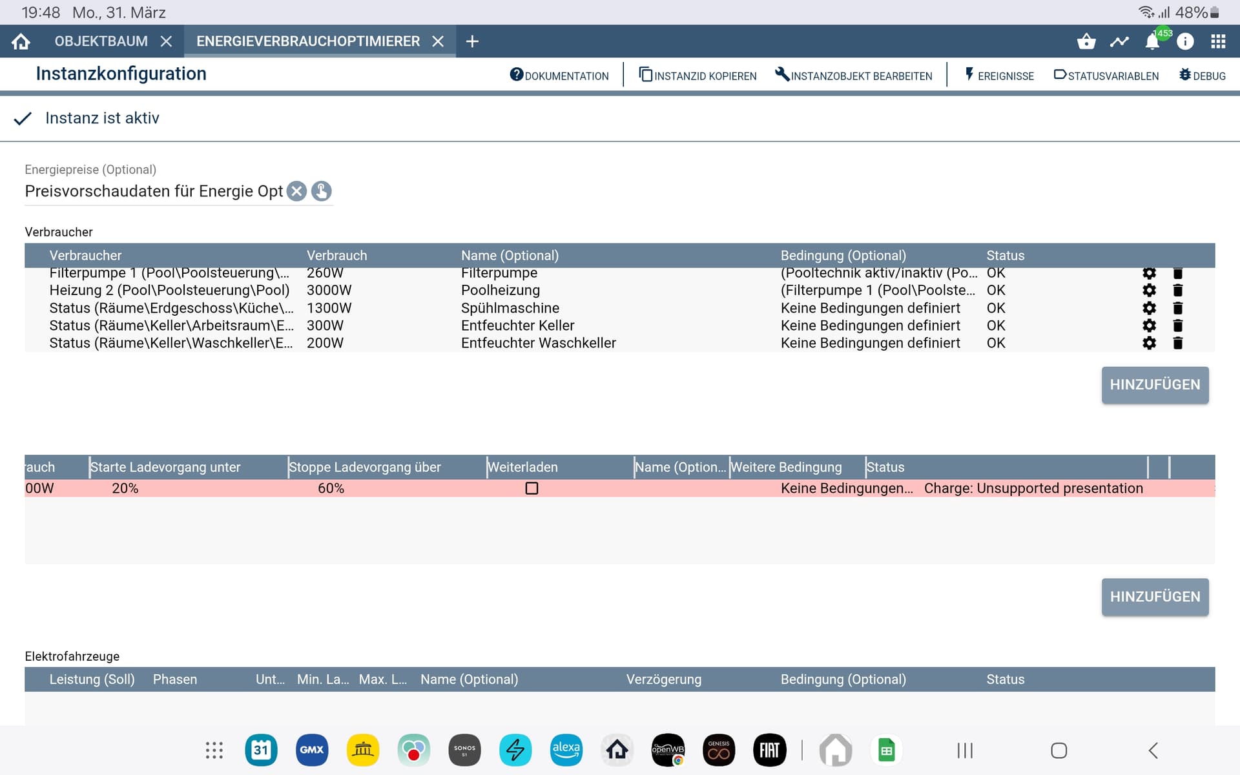Viewport: 1240px width, 775px height.
Task: Add a new tab with the plus icon
Action: tap(472, 41)
